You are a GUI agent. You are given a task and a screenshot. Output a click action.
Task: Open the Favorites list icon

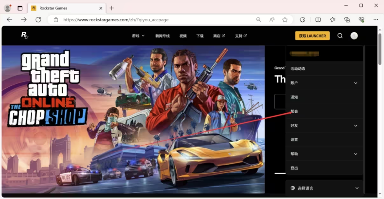click(332, 19)
